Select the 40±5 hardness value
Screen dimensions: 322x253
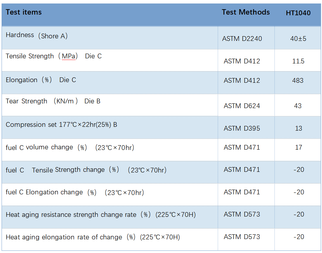click(298, 39)
